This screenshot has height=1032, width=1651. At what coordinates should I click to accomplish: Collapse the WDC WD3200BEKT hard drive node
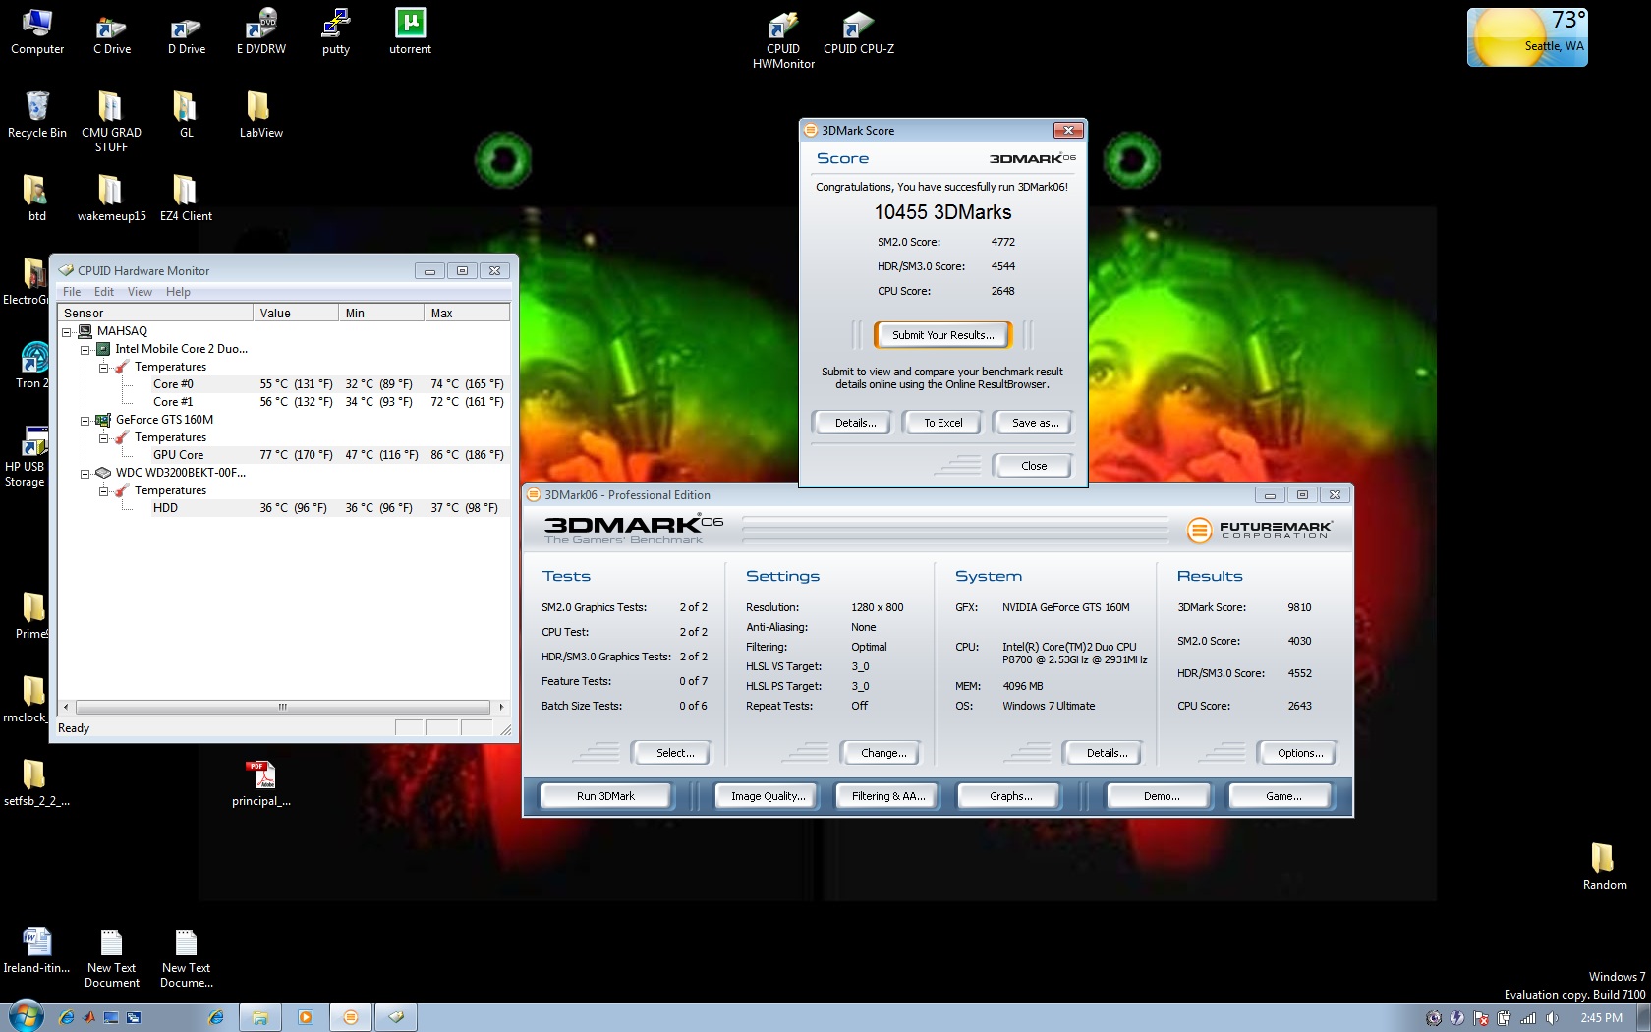(x=85, y=474)
